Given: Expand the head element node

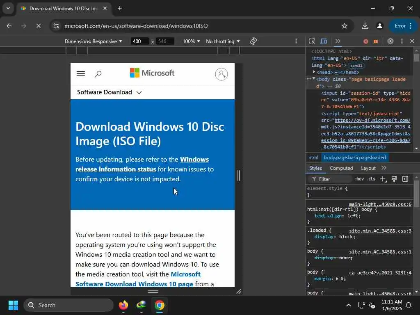Looking at the screenshot, I should pos(314,72).
